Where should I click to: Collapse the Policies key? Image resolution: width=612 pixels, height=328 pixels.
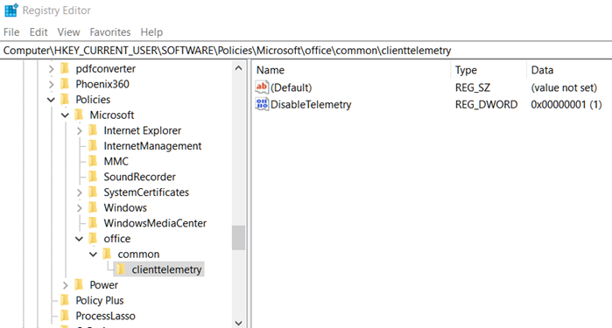pyautogui.click(x=51, y=100)
